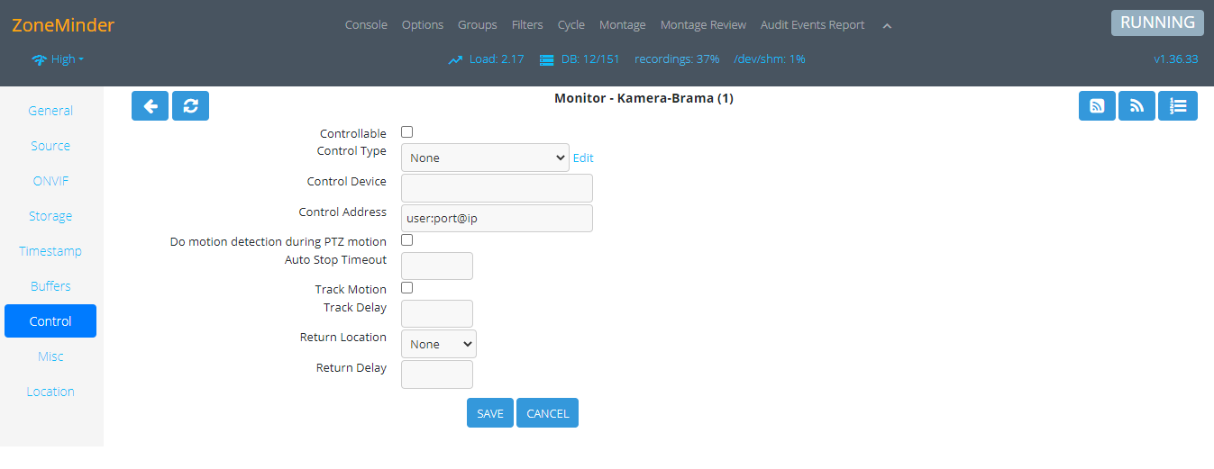Click the Edit link beside Control Type
1214x469 pixels.
coord(583,158)
